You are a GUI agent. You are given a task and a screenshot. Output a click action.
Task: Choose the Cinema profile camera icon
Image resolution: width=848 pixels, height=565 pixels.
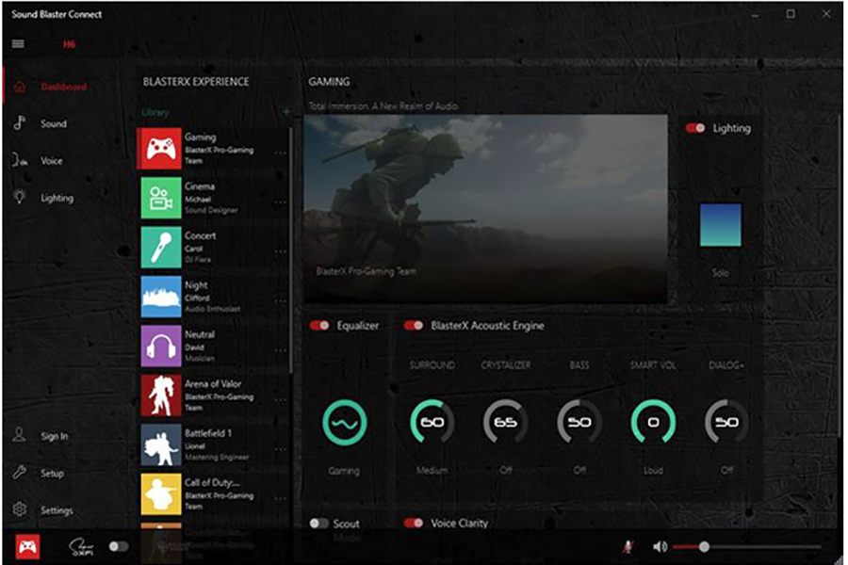161,199
